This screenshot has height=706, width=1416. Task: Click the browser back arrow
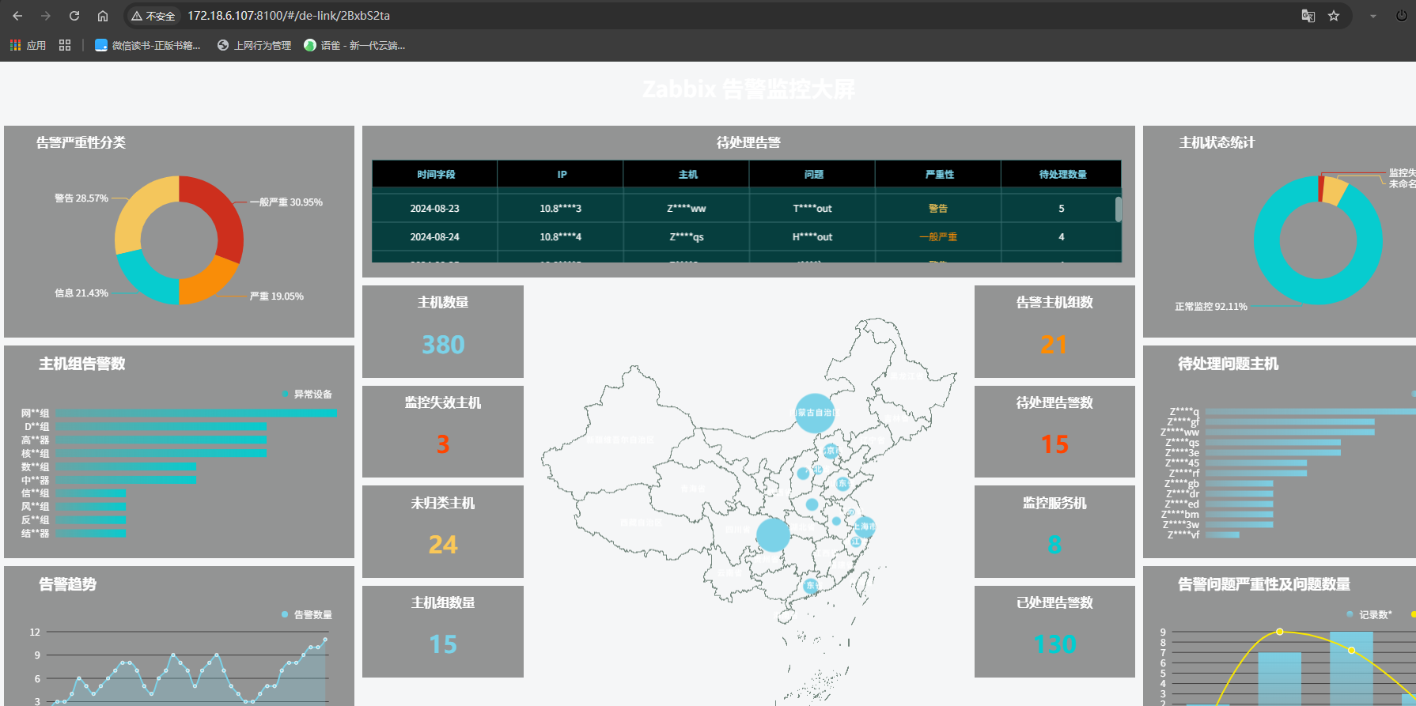pyautogui.click(x=17, y=16)
